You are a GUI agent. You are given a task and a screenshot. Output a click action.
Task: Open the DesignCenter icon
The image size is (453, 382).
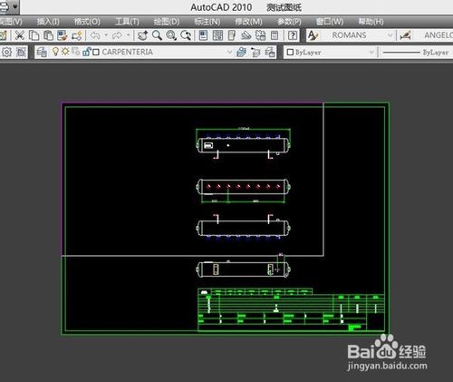tap(217, 35)
